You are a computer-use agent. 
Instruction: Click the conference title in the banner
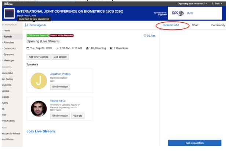[70, 11]
